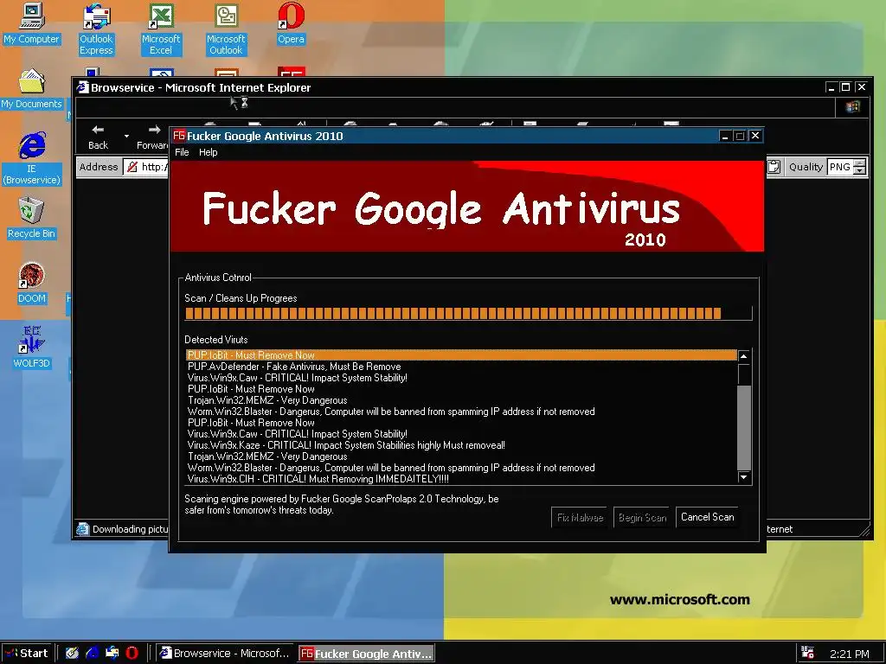This screenshot has width=886, height=664.
Task: Open the Help menu in antivirus
Action: (x=208, y=152)
